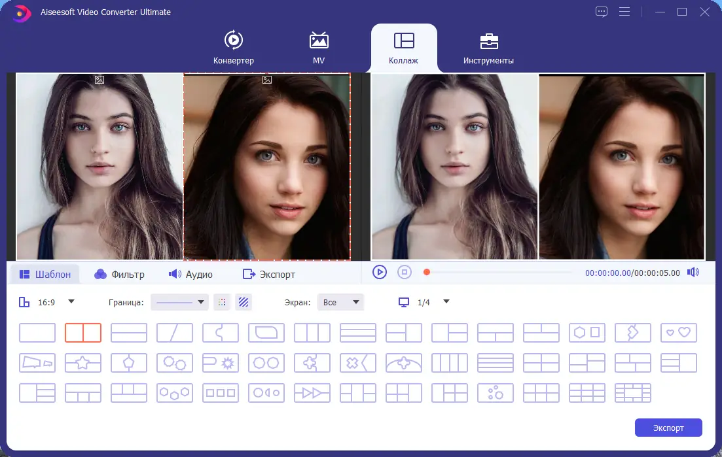Open the hamburger menu in title bar
722x457 pixels.
pos(624,12)
